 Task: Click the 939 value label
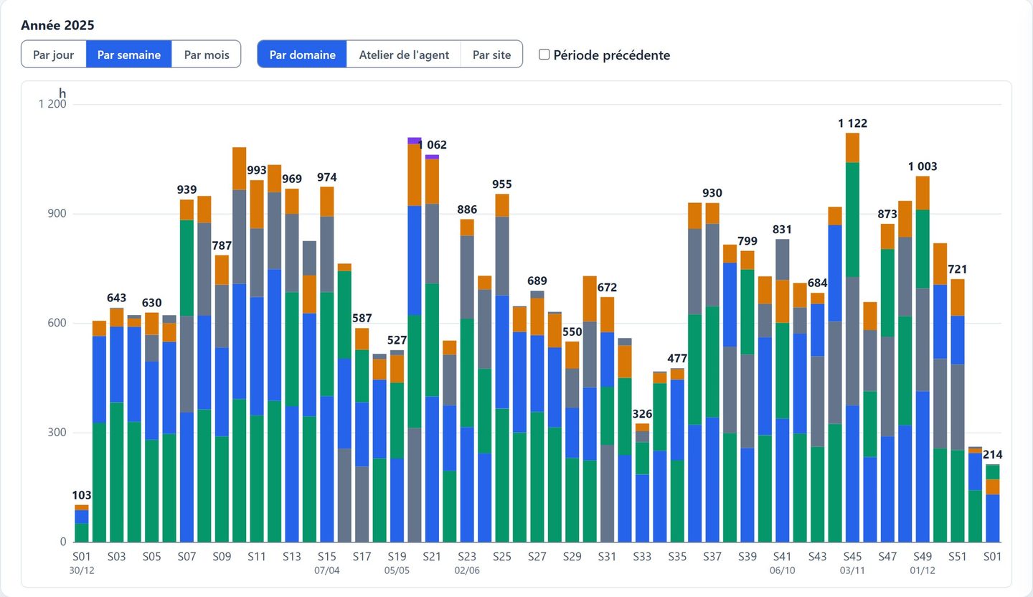pos(187,189)
